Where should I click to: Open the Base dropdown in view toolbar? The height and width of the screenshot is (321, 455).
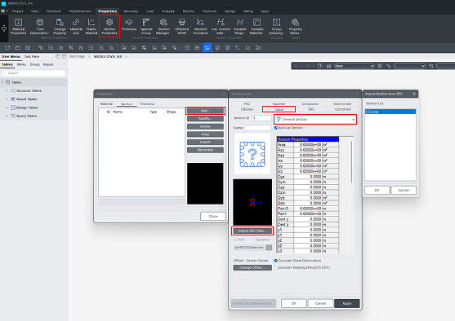click(x=355, y=66)
